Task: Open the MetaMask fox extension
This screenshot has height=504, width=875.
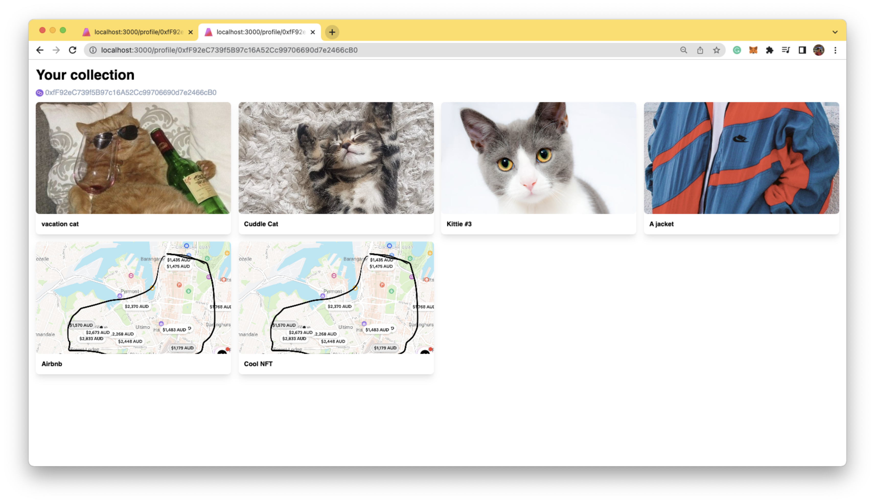Action: 753,50
